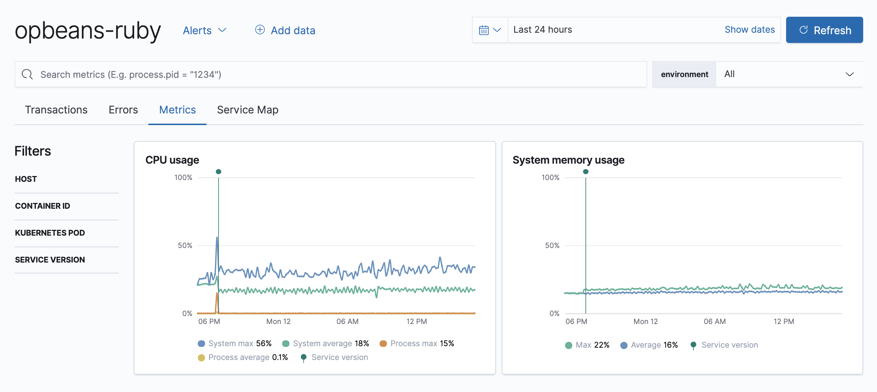Click the memory chart service version marker

tap(586, 172)
